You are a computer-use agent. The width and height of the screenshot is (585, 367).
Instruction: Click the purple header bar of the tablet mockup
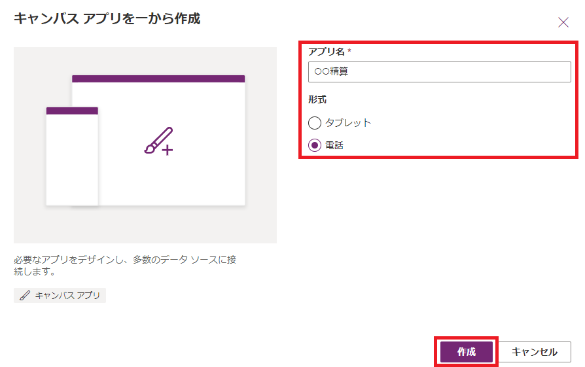coord(158,79)
